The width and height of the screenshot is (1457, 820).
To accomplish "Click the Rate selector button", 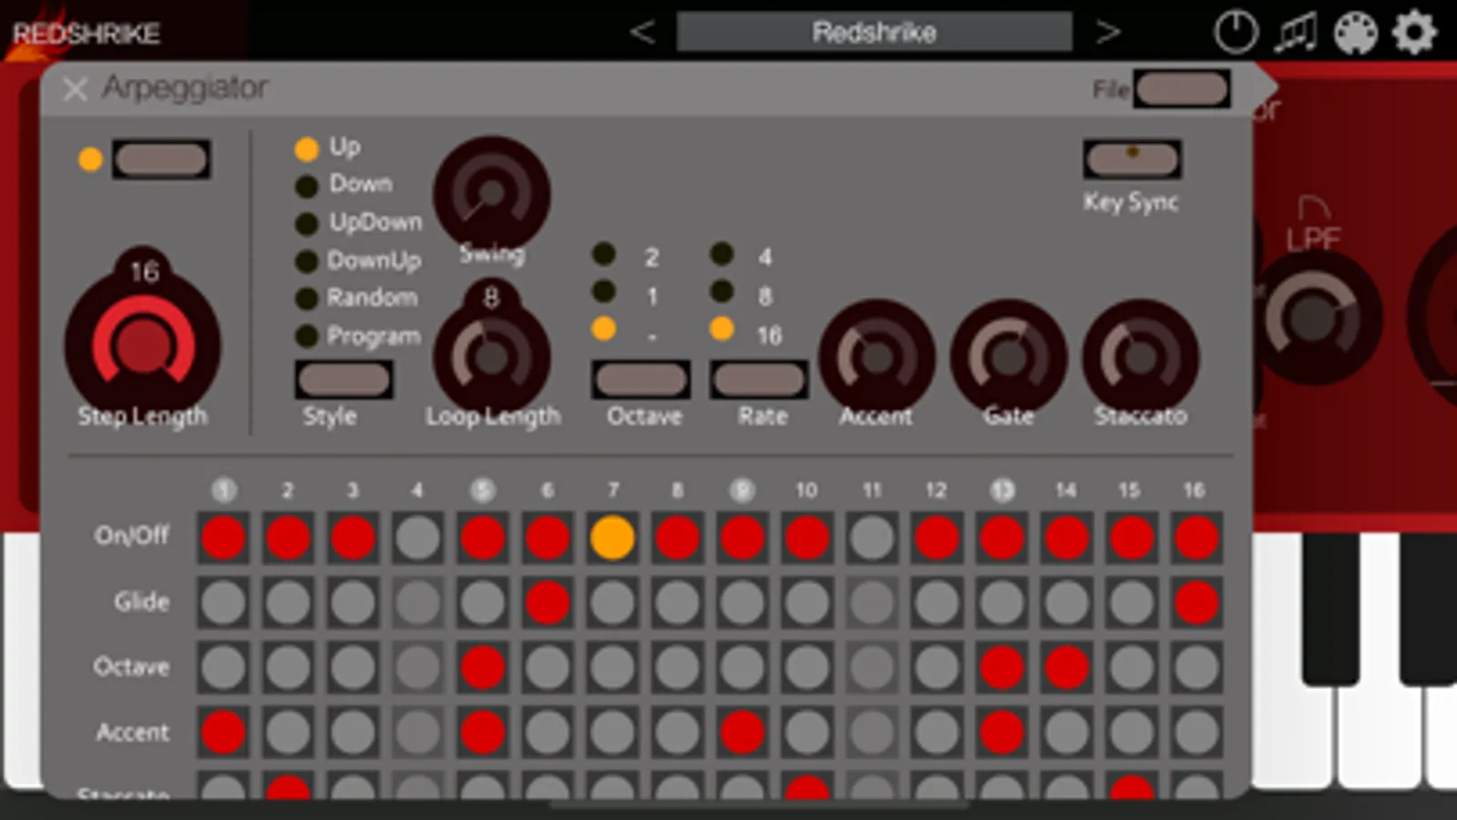I will pyautogui.click(x=758, y=380).
